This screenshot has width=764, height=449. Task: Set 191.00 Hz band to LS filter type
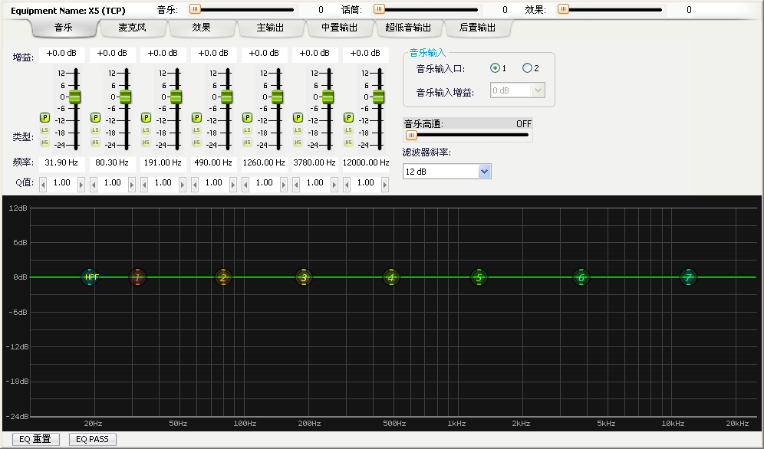pyautogui.click(x=147, y=130)
